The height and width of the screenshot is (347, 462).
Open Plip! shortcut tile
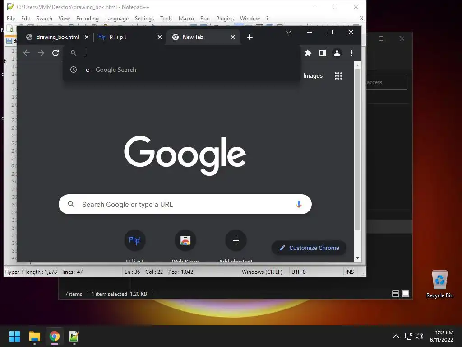(x=135, y=240)
